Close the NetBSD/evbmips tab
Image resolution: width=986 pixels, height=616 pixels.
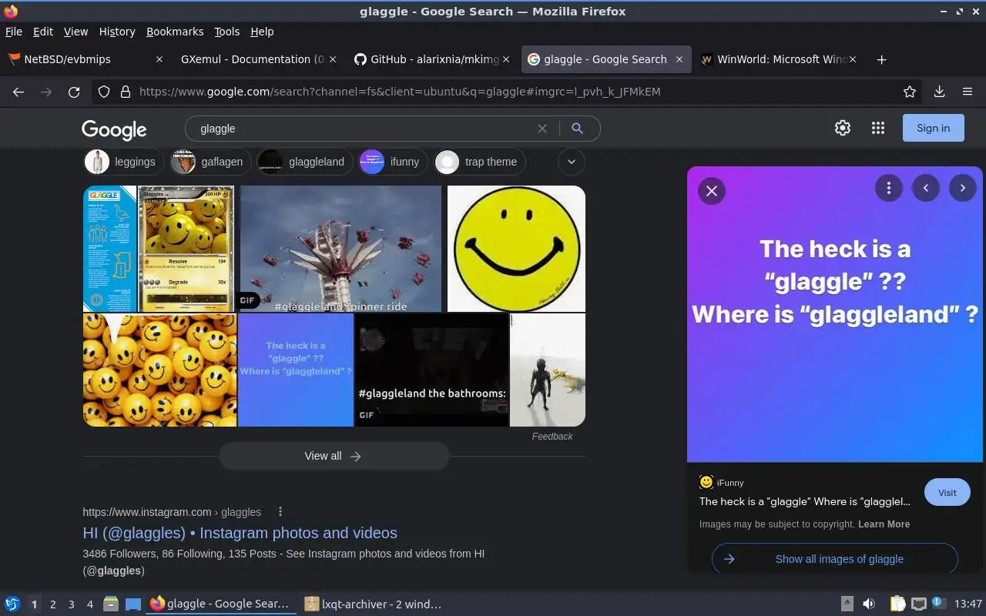click(159, 59)
